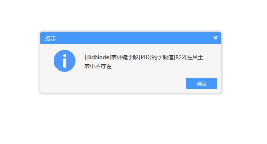Click 在其主 text at message line end
Screen dimensions: 267x144
coord(195,57)
